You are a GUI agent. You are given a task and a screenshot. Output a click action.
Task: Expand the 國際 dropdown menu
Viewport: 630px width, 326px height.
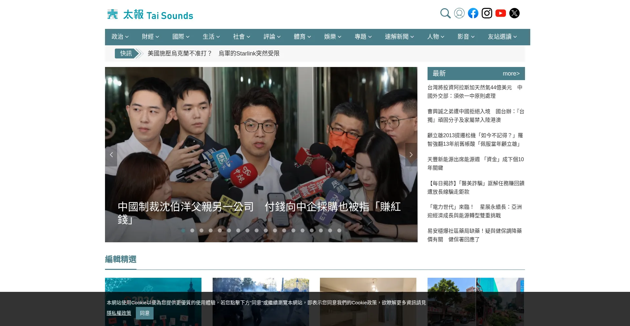coord(181,37)
